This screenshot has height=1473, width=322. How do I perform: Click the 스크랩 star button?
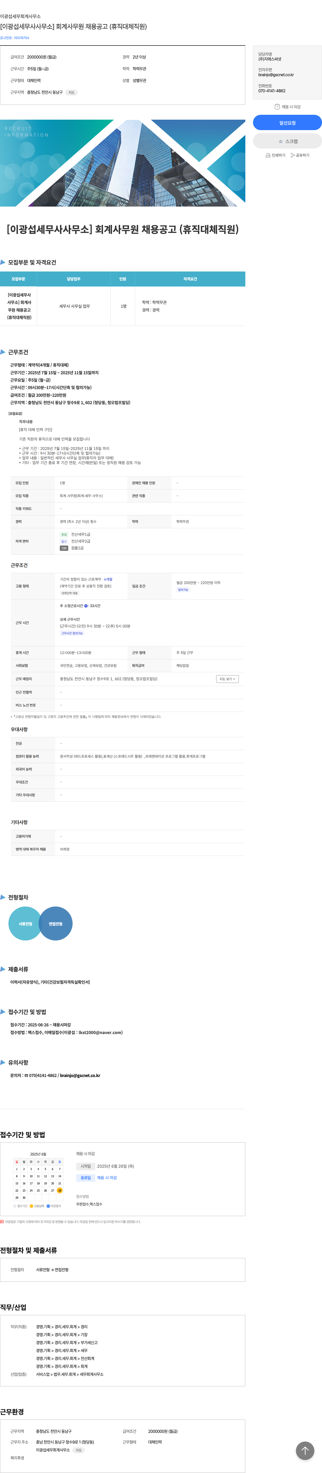click(x=287, y=141)
